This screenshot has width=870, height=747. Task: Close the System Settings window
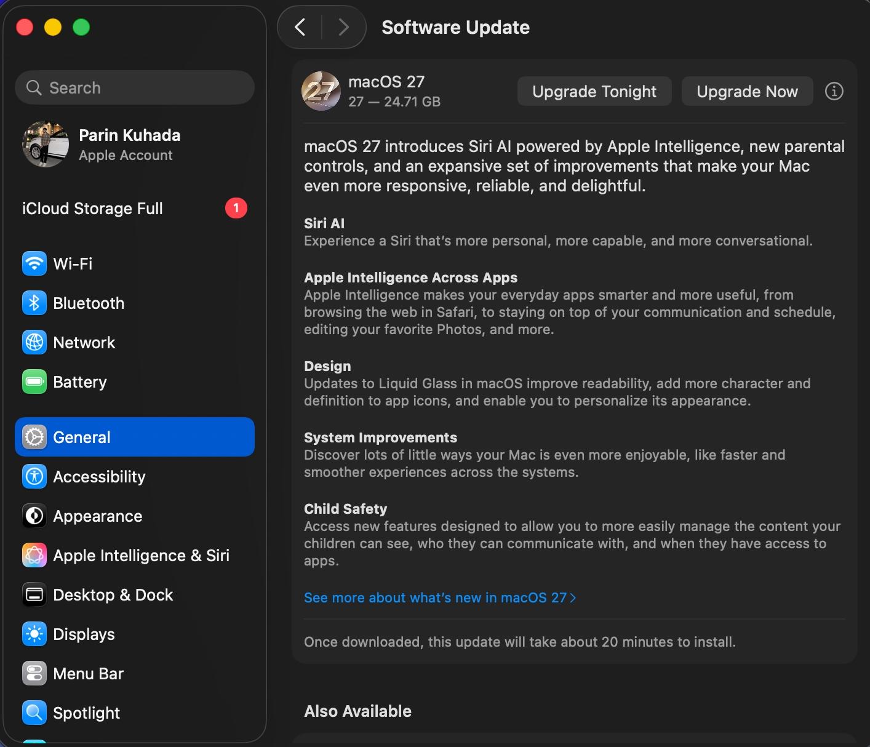pyautogui.click(x=25, y=27)
